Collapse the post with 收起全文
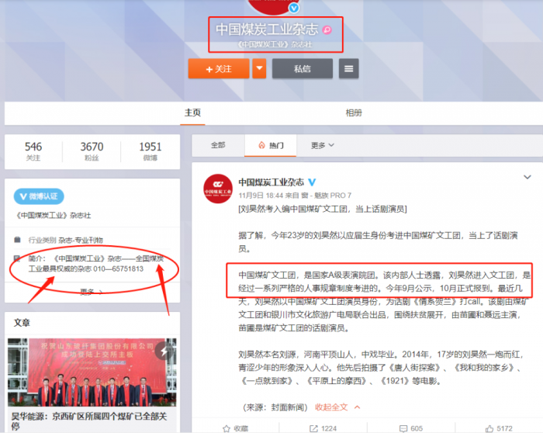Screen dimensions: 543x433 pos(337,407)
